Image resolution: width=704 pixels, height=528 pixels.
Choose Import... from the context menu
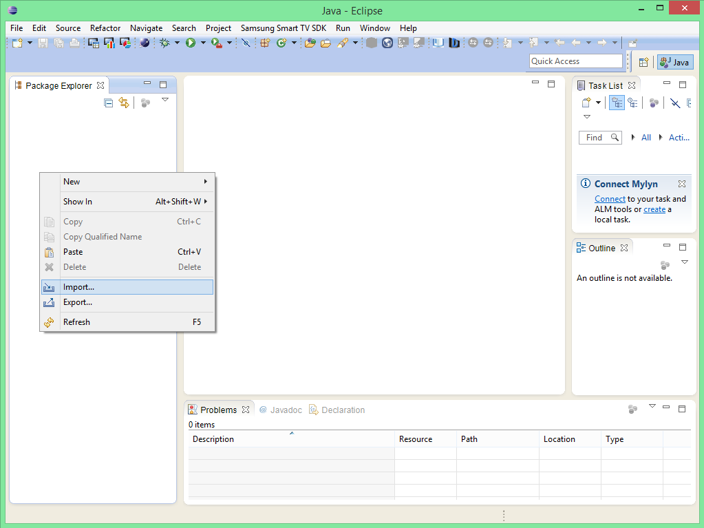click(127, 287)
